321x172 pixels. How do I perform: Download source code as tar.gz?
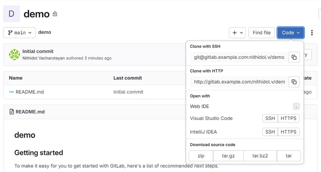(228, 156)
